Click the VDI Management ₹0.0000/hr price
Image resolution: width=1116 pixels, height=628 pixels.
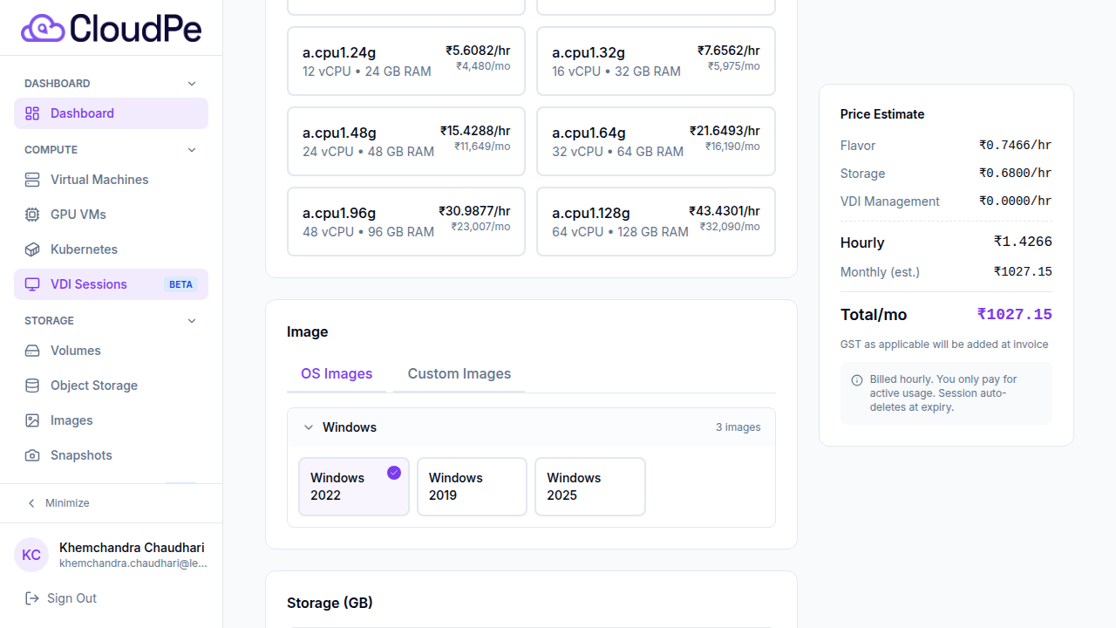(x=1016, y=201)
